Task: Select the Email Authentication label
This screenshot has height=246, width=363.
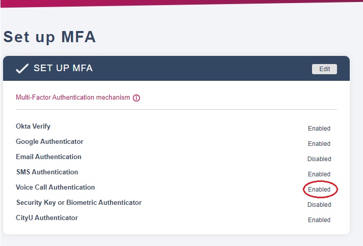Action: click(x=48, y=157)
